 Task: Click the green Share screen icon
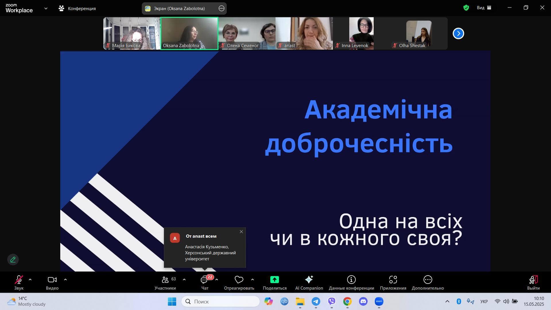[274, 280]
